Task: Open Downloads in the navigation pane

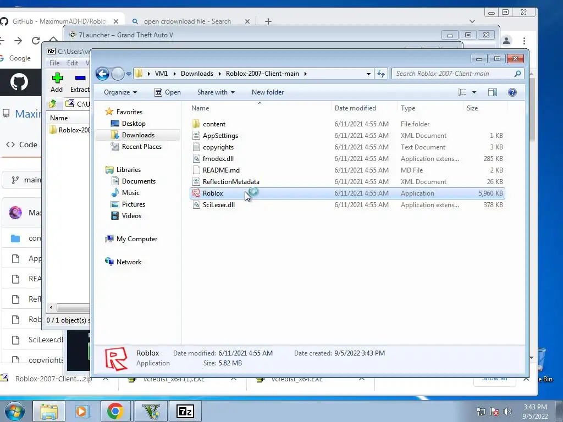Action: 138,135
